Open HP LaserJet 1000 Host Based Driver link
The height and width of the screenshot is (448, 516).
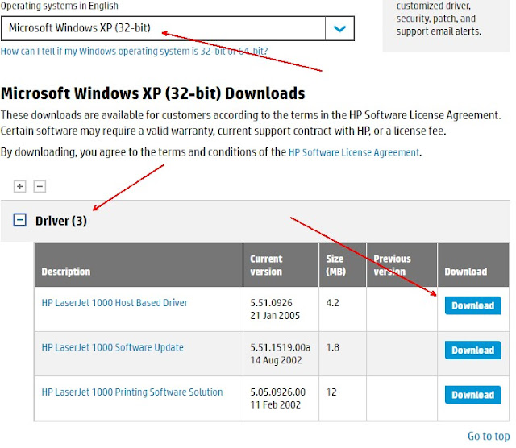(114, 303)
